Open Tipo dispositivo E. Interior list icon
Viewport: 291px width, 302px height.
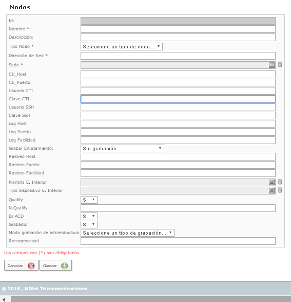tap(271, 191)
